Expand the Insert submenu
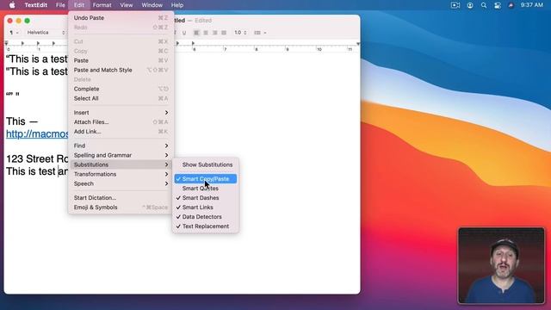 tap(121, 113)
